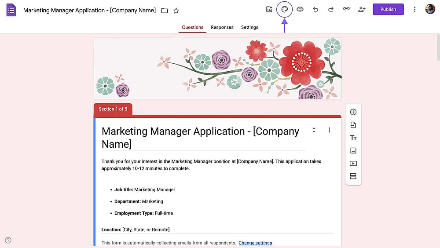Click 'Department: Marketing' bullet
The height and width of the screenshot is (248, 440).
(139, 201)
